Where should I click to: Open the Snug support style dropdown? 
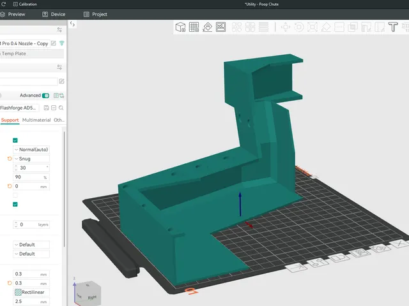(x=31, y=159)
